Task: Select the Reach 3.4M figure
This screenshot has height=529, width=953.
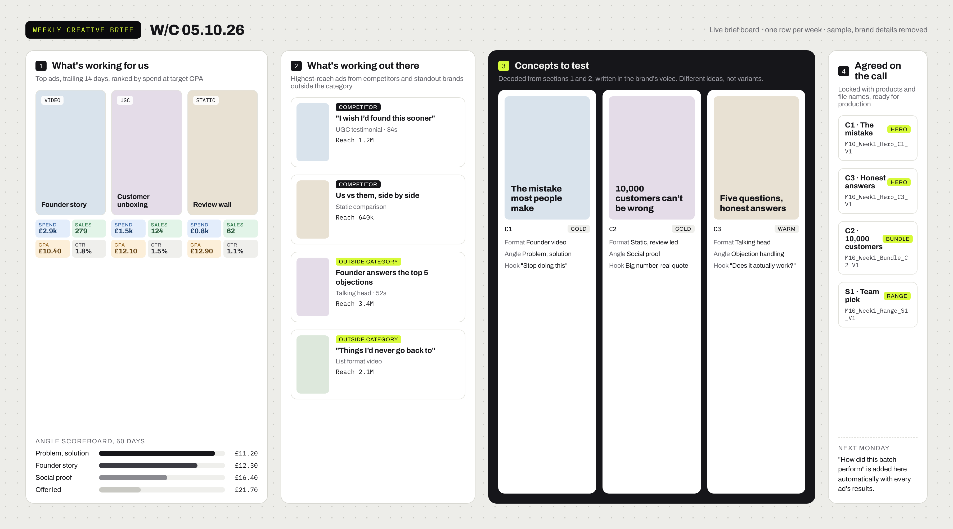Action: pyautogui.click(x=354, y=304)
